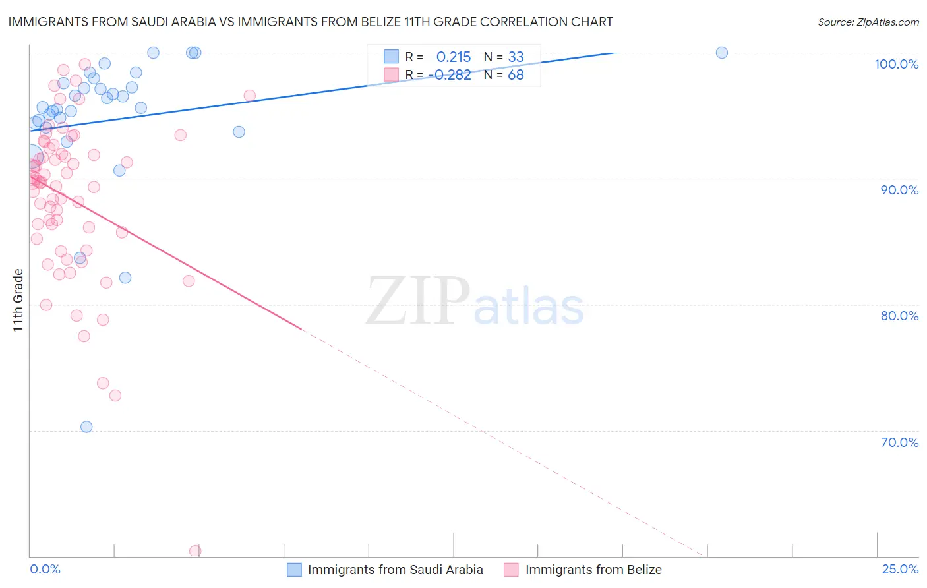
Task: Click the lowest pink data point on x-axis
Action: 195,551
